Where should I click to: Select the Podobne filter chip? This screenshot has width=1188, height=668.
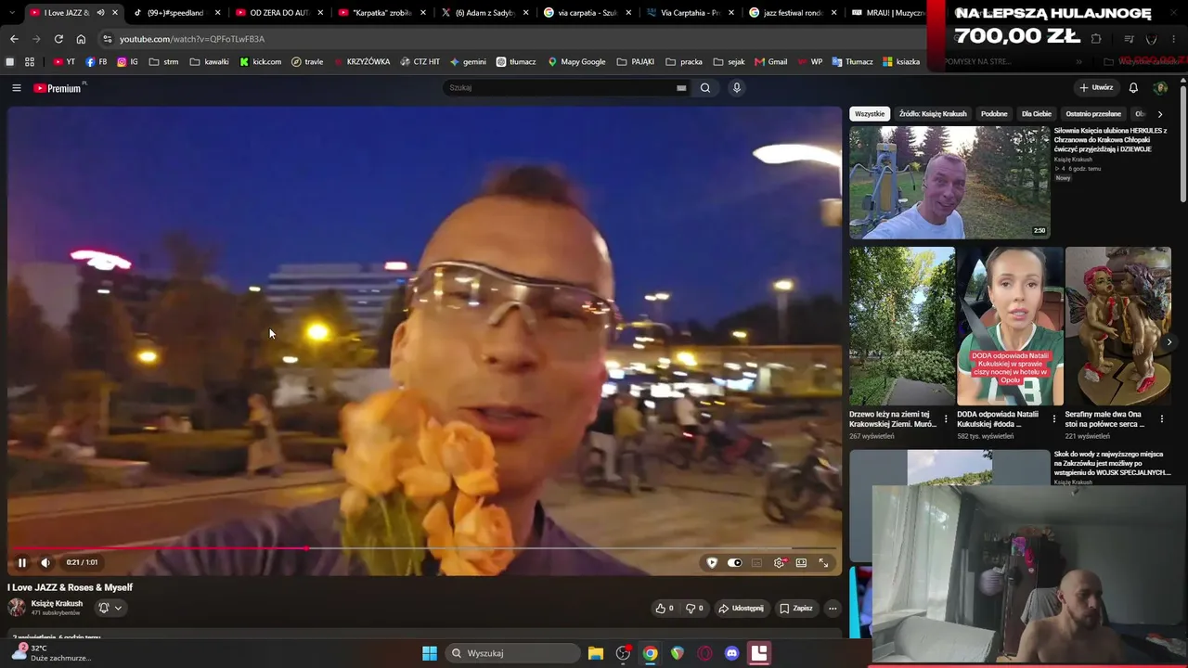click(x=994, y=114)
